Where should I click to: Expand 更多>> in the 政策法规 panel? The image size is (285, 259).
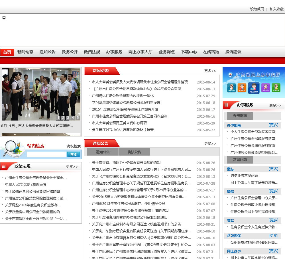pos(72,167)
